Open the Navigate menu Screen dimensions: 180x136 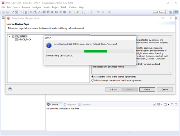37,7
